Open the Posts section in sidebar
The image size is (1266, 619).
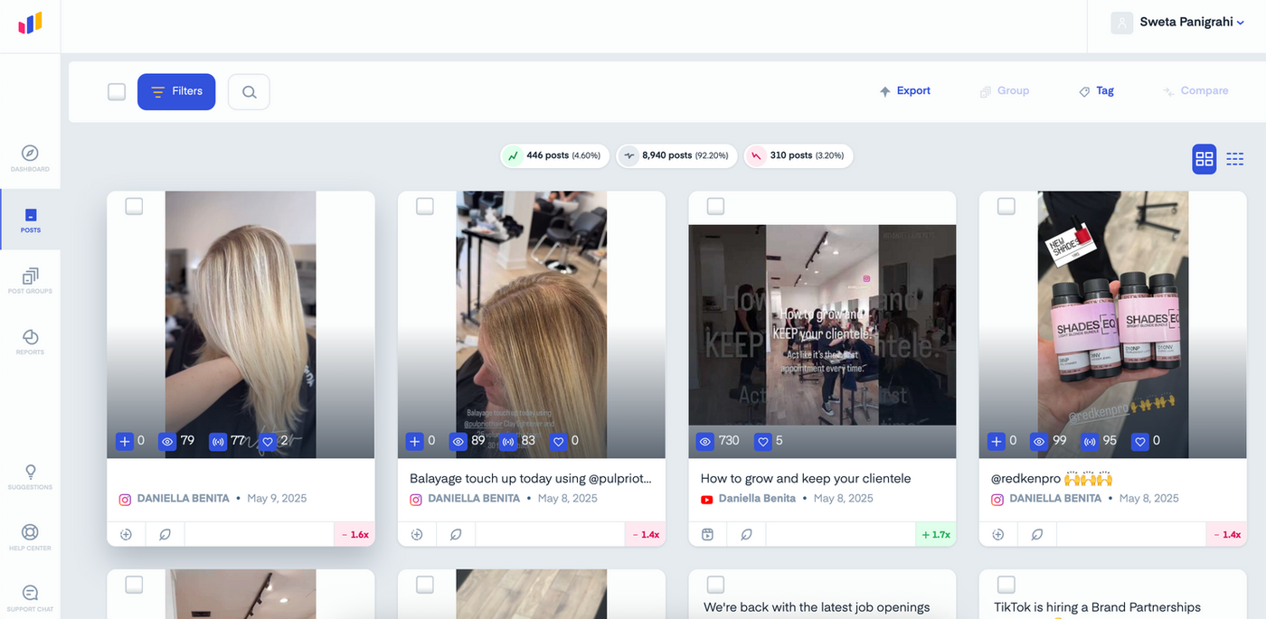tap(31, 220)
